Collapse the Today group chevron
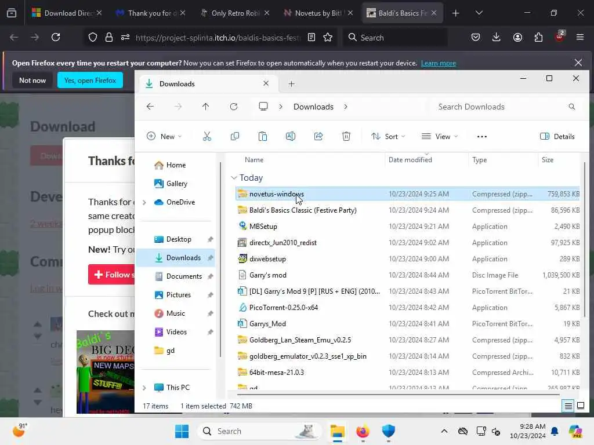Screen dimensions: 594x445 234,177
